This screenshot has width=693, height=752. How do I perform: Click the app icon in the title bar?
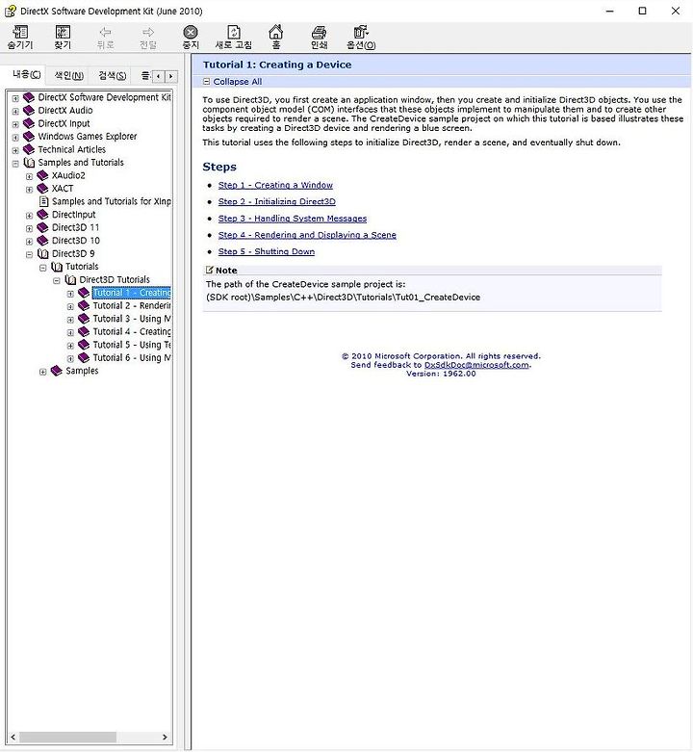10,11
